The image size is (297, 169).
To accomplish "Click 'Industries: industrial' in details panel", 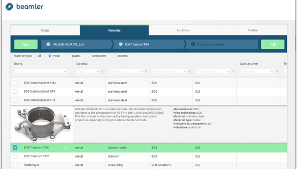I will (187, 127).
